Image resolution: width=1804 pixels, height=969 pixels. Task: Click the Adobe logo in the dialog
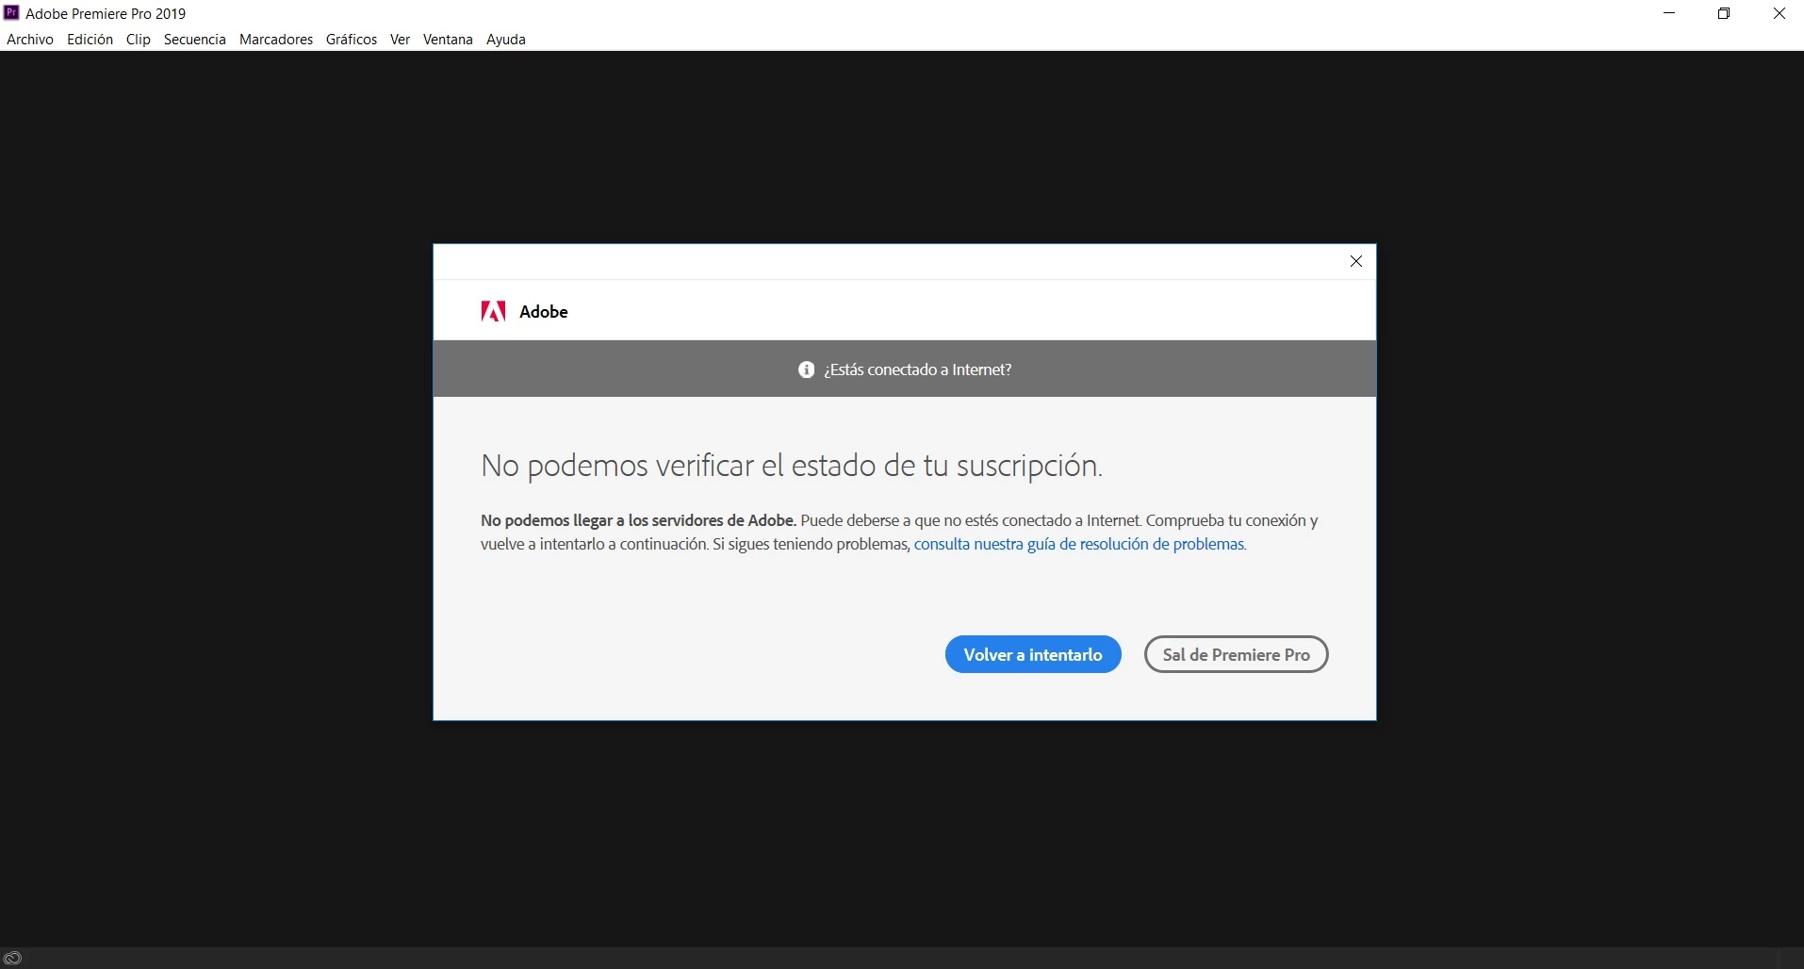coord(493,311)
